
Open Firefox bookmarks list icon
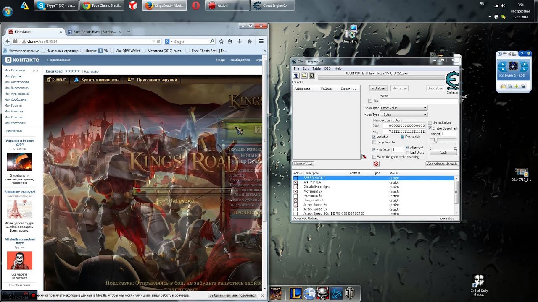click(230, 42)
